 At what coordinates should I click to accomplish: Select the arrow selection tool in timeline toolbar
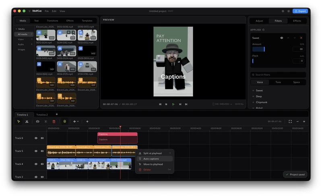pos(19,121)
